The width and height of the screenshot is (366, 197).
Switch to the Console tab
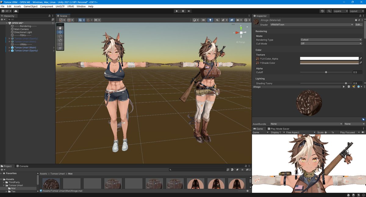(22, 166)
